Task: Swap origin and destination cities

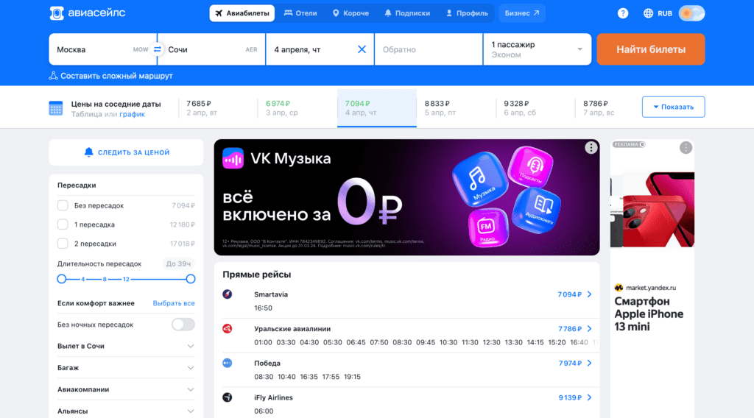Action: (158, 49)
